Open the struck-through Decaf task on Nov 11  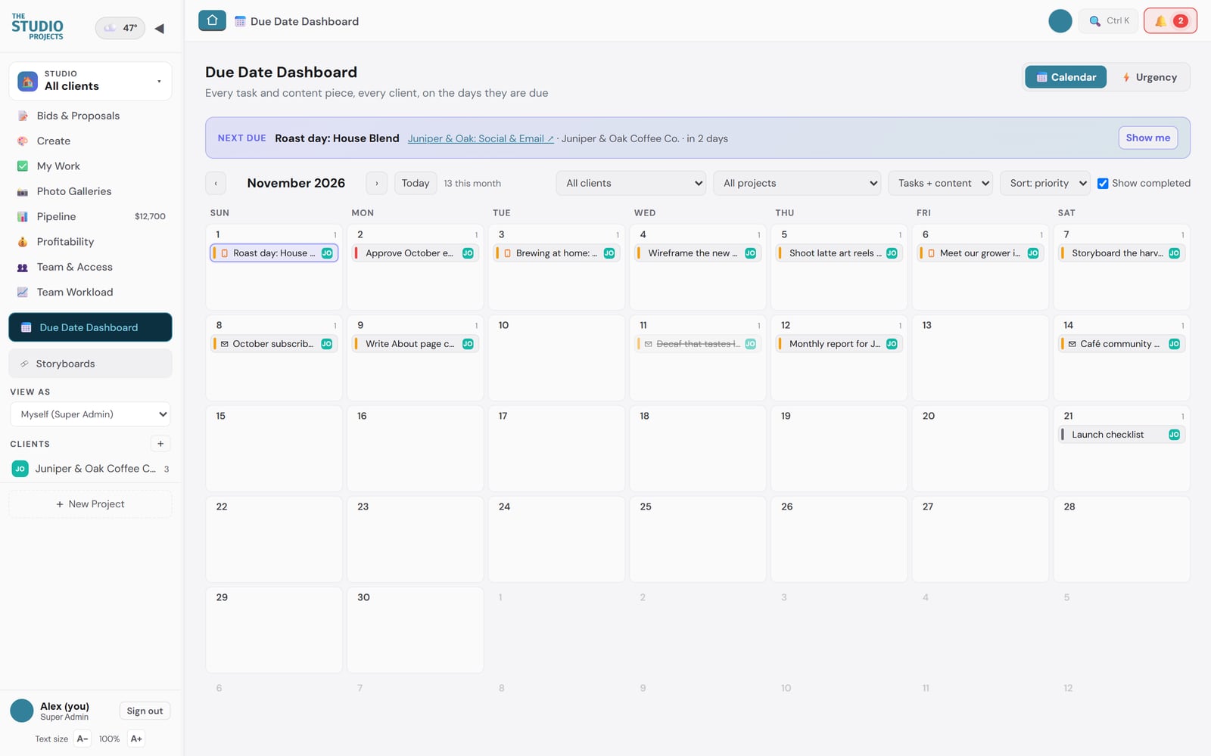coord(698,344)
